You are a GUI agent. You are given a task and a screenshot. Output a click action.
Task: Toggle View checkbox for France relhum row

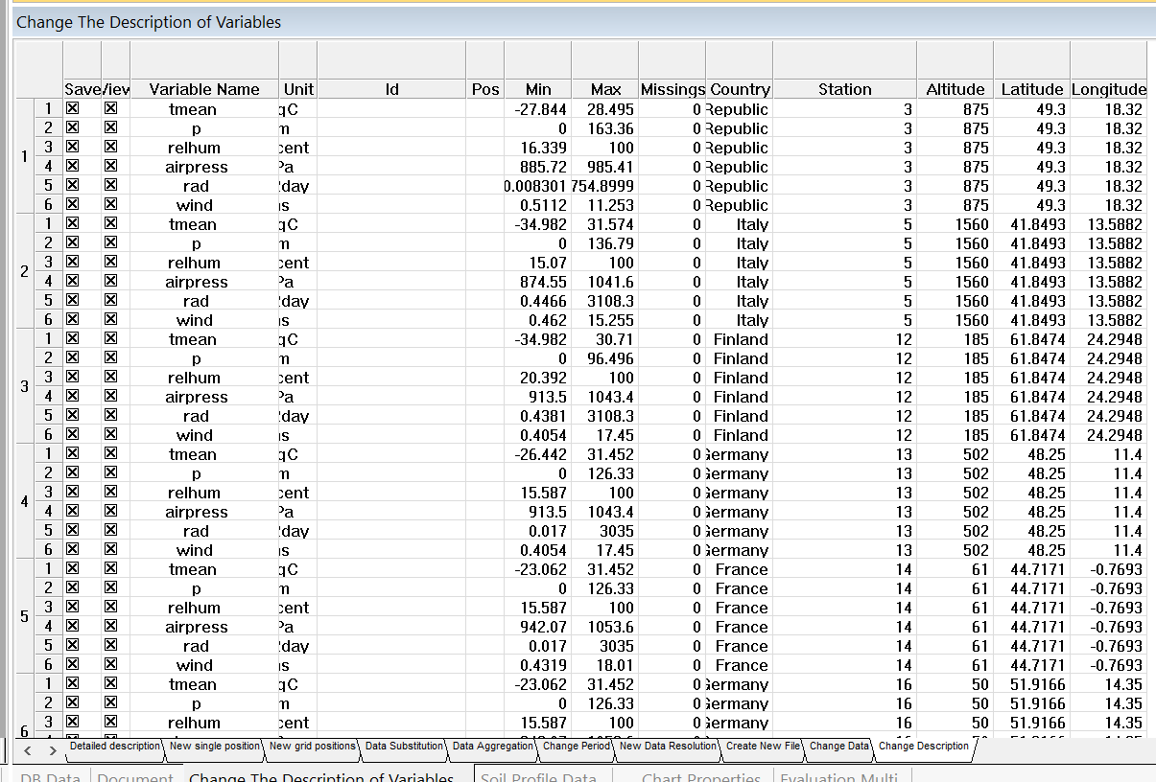[x=110, y=608]
